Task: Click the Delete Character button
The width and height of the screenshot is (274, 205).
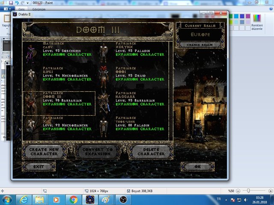Action: point(151,152)
